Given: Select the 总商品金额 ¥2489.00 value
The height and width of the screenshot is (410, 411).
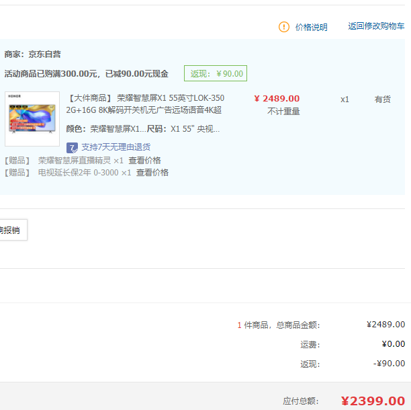Looking at the screenshot, I should coord(385,325).
